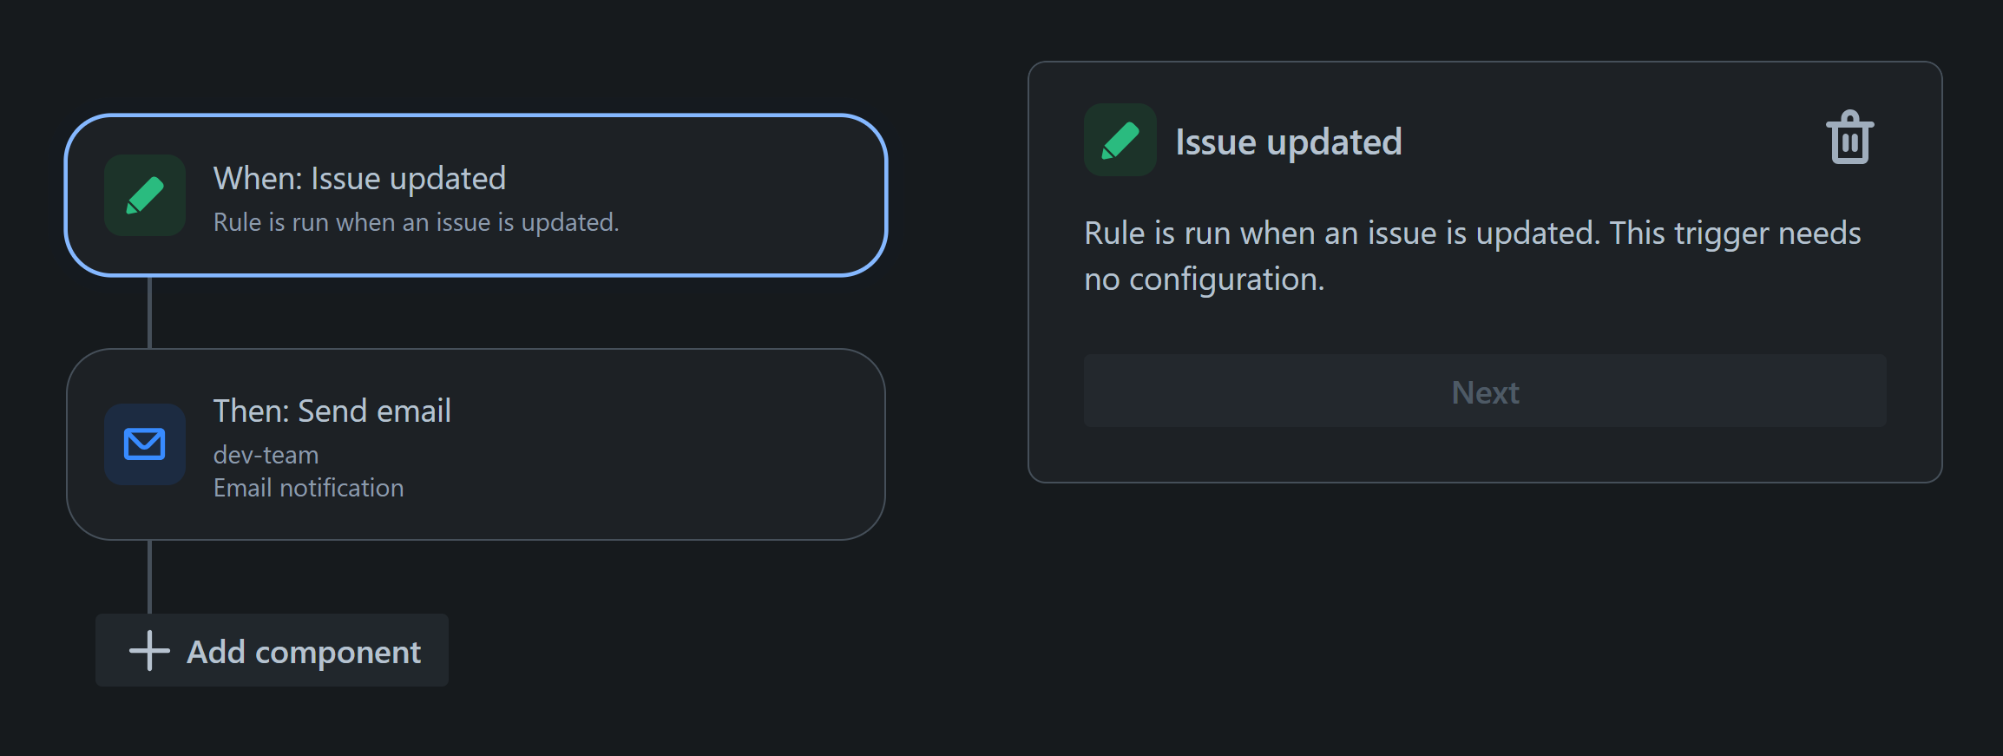Click the trigger card's "Rule is run" subtitle
The image size is (2003, 756).
416,223
